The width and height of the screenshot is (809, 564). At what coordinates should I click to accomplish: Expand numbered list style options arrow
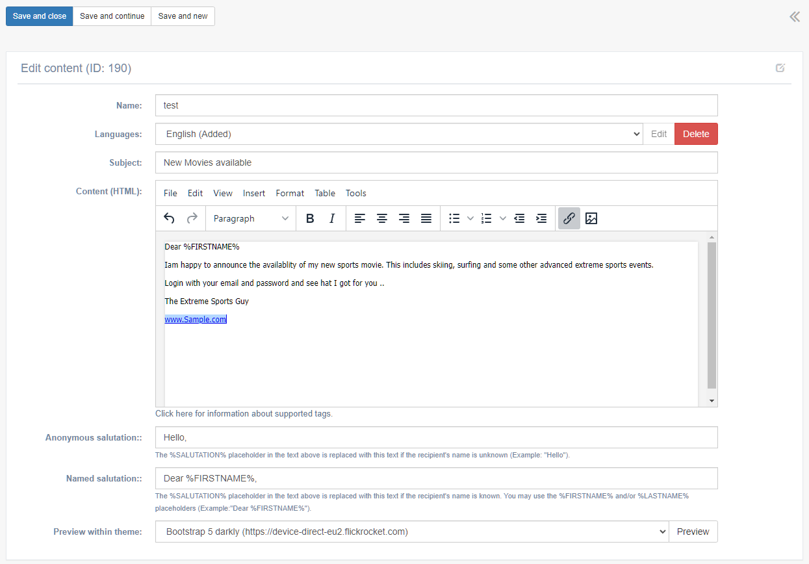pos(502,218)
